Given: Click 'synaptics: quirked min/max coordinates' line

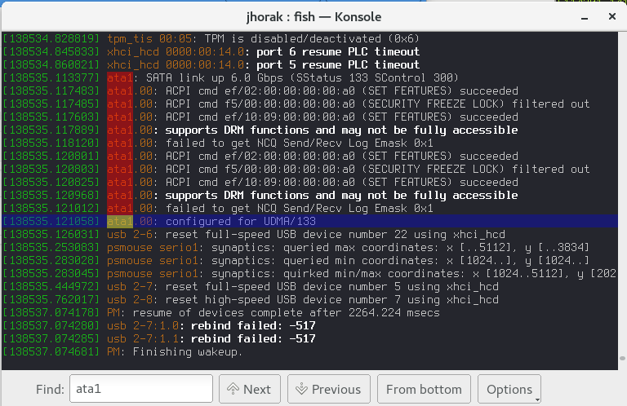Looking at the screenshot, I should pyautogui.click(x=309, y=273).
